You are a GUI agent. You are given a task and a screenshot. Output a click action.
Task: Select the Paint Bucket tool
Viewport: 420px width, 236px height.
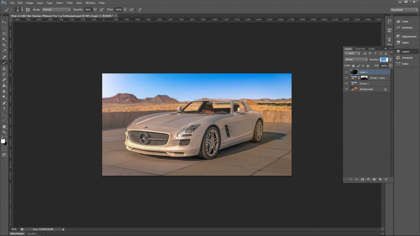(4, 86)
